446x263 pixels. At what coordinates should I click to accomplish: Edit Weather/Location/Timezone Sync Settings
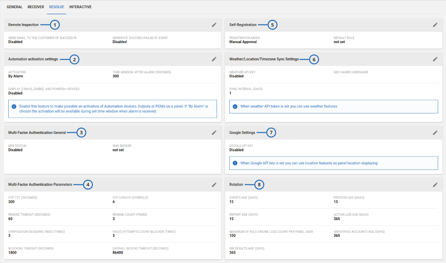tap(435, 59)
